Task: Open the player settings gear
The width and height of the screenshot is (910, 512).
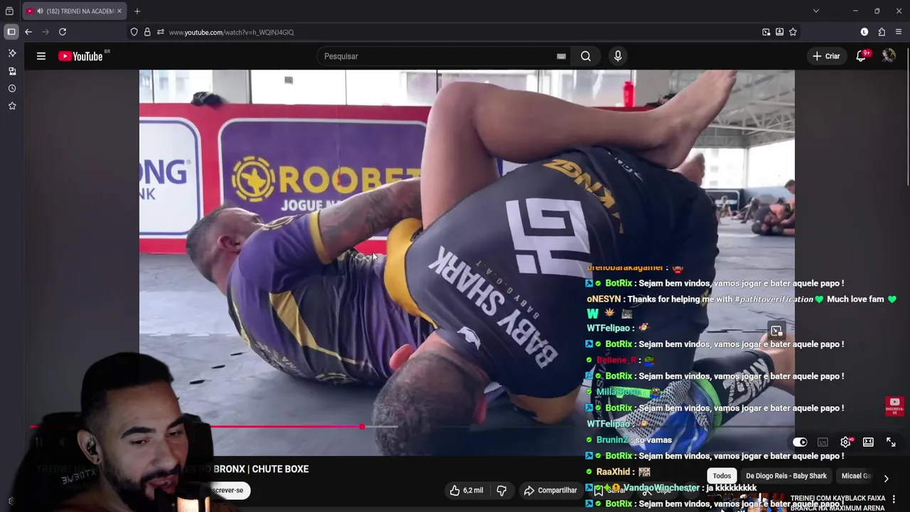Action: (845, 442)
